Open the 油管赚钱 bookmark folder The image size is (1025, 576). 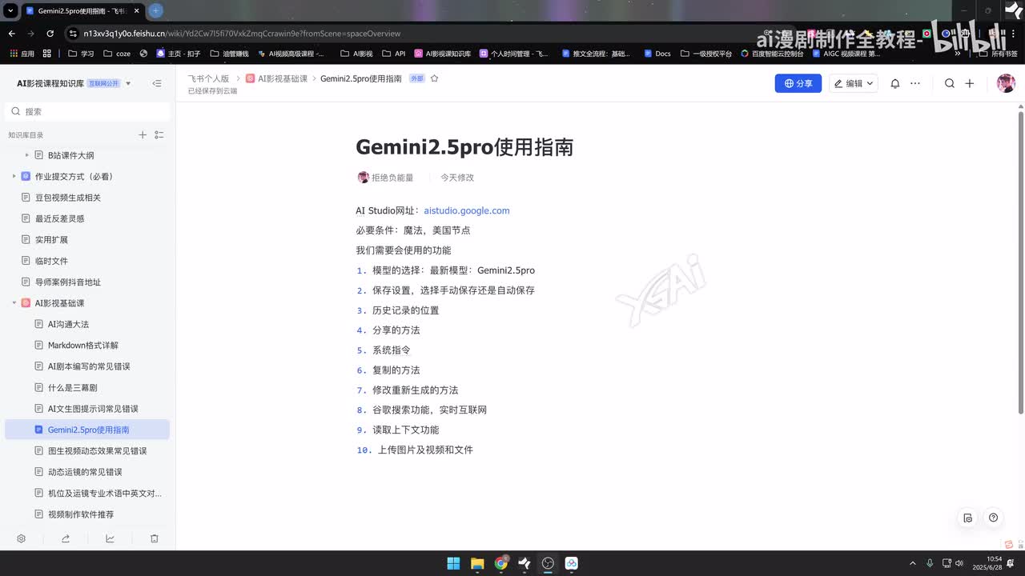click(229, 54)
